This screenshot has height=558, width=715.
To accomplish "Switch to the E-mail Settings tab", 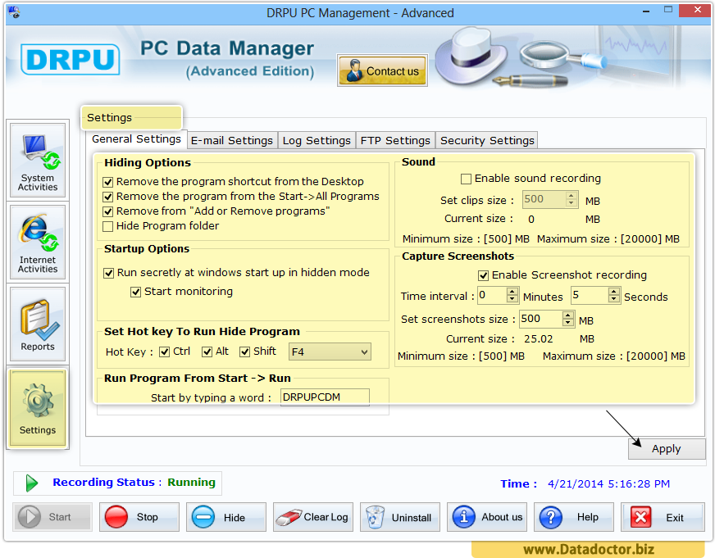I will [x=232, y=141].
